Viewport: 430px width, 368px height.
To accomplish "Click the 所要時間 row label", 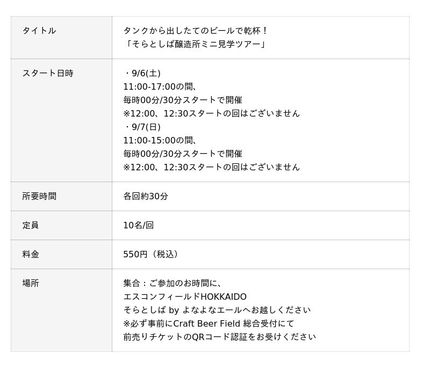I will 39,196.
